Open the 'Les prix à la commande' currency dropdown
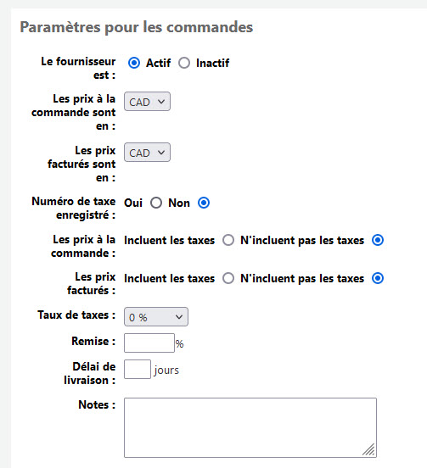Image resolution: width=427 pixels, height=468 pixels. point(147,102)
